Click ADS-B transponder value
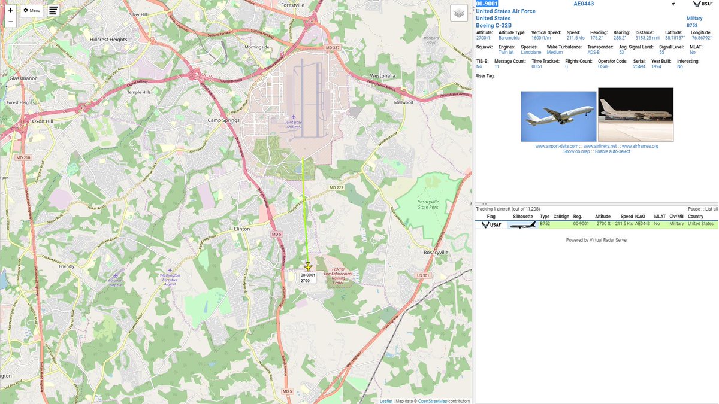719x404 pixels. tap(593, 52)
